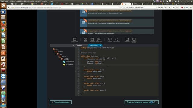Collapse the task0213 folder node
This screenshot has height=108, width=193.
coord(60,59)
